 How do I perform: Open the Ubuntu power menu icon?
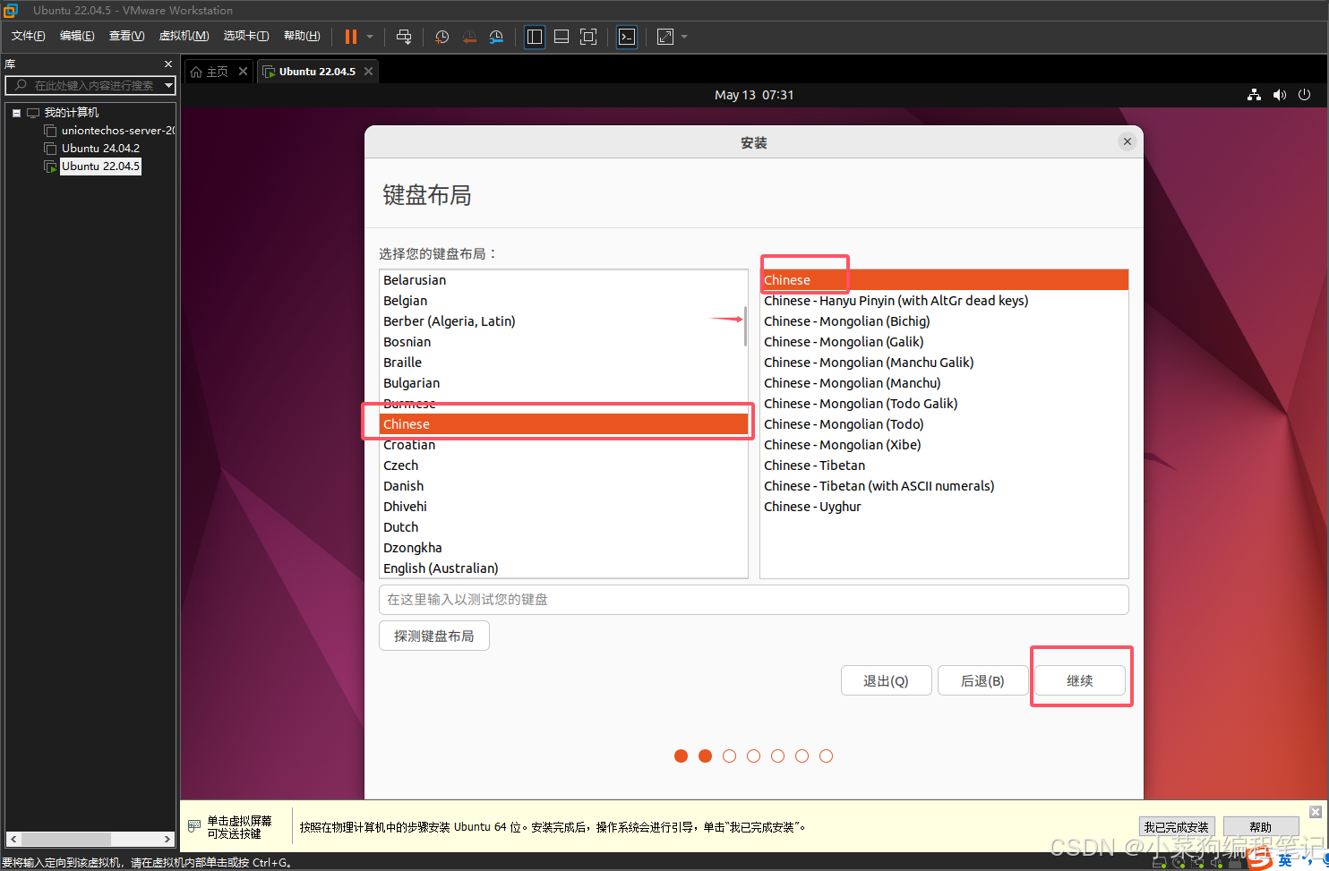1304,95
